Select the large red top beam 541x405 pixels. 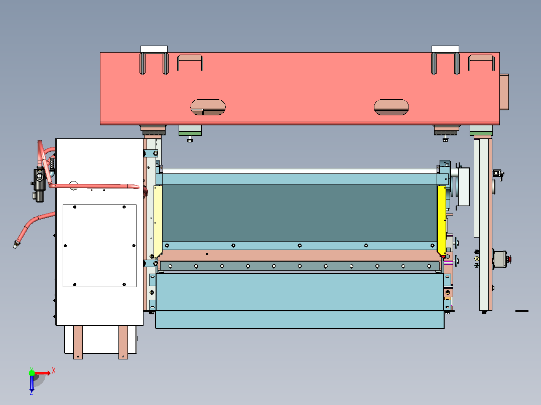coord(300,89)
